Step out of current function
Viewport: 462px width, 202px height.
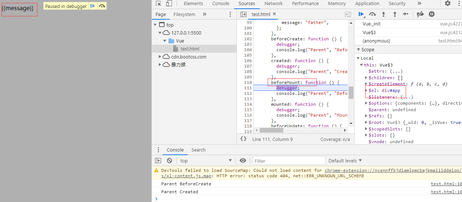coord(395,14)
